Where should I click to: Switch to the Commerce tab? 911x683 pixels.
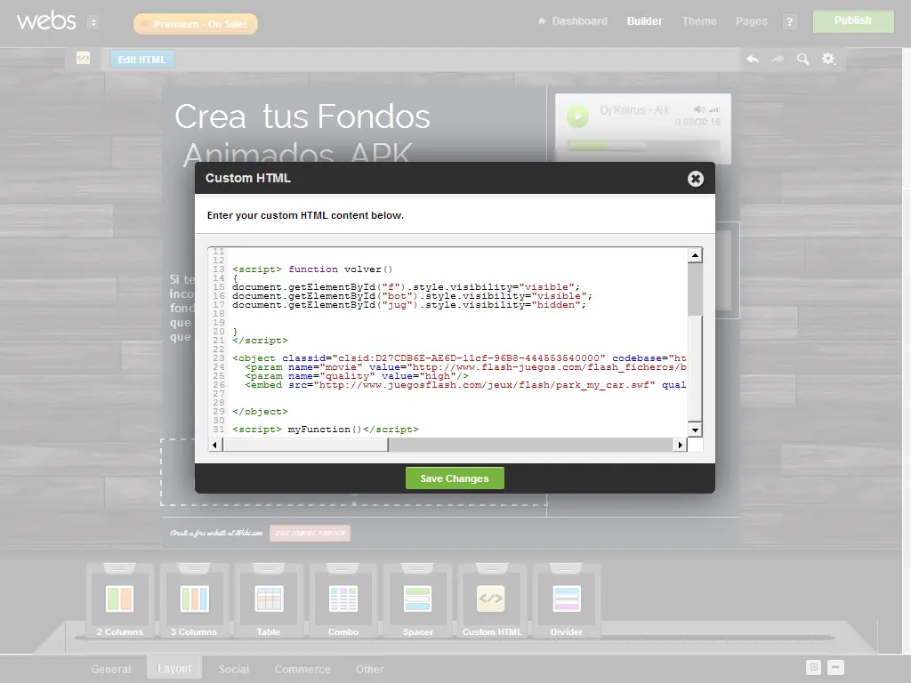pyautogui.click(x=302, y=669)
